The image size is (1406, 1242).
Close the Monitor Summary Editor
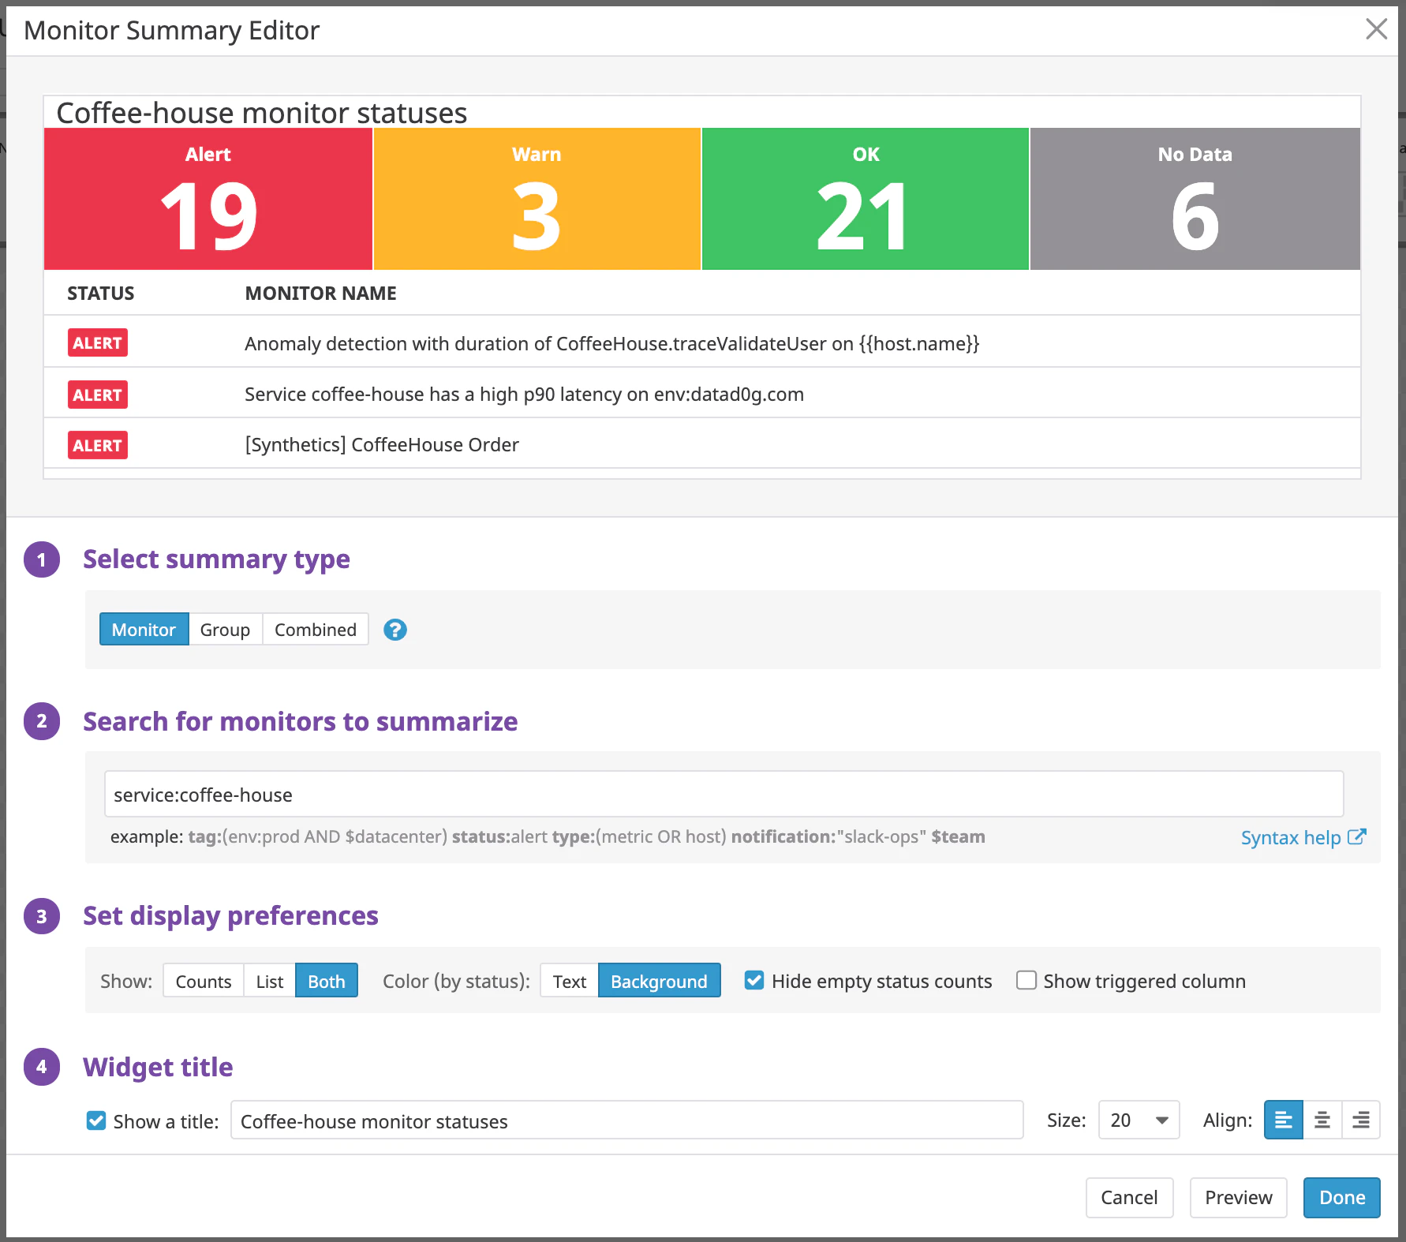1377,28
